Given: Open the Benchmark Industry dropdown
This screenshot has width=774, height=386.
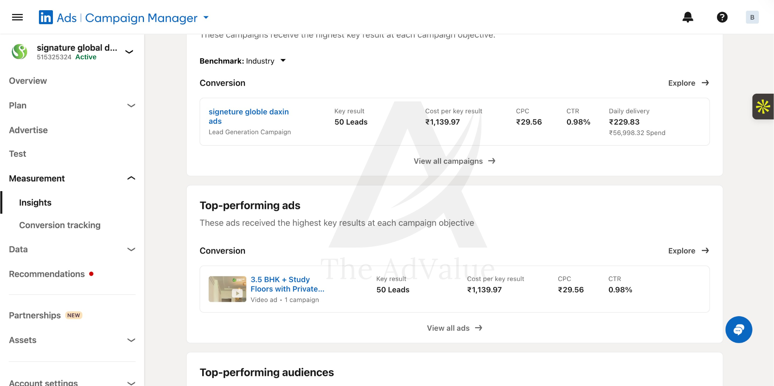Looking at the screenshot, I should coord(243,61).
